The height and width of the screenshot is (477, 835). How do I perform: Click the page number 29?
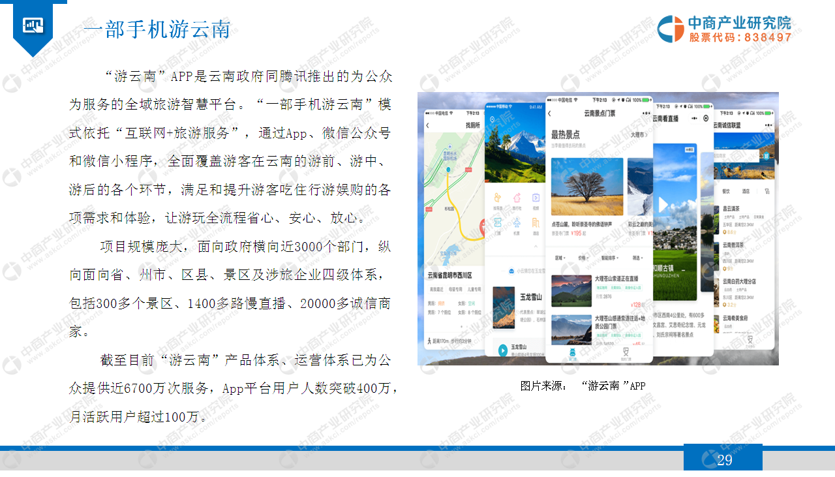(724, 460)
